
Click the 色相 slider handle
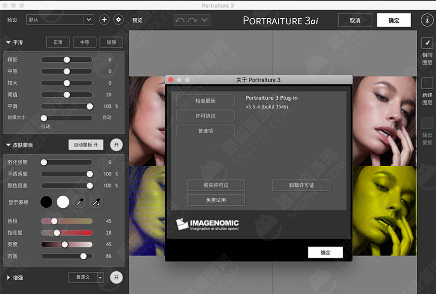coord(54,221)
